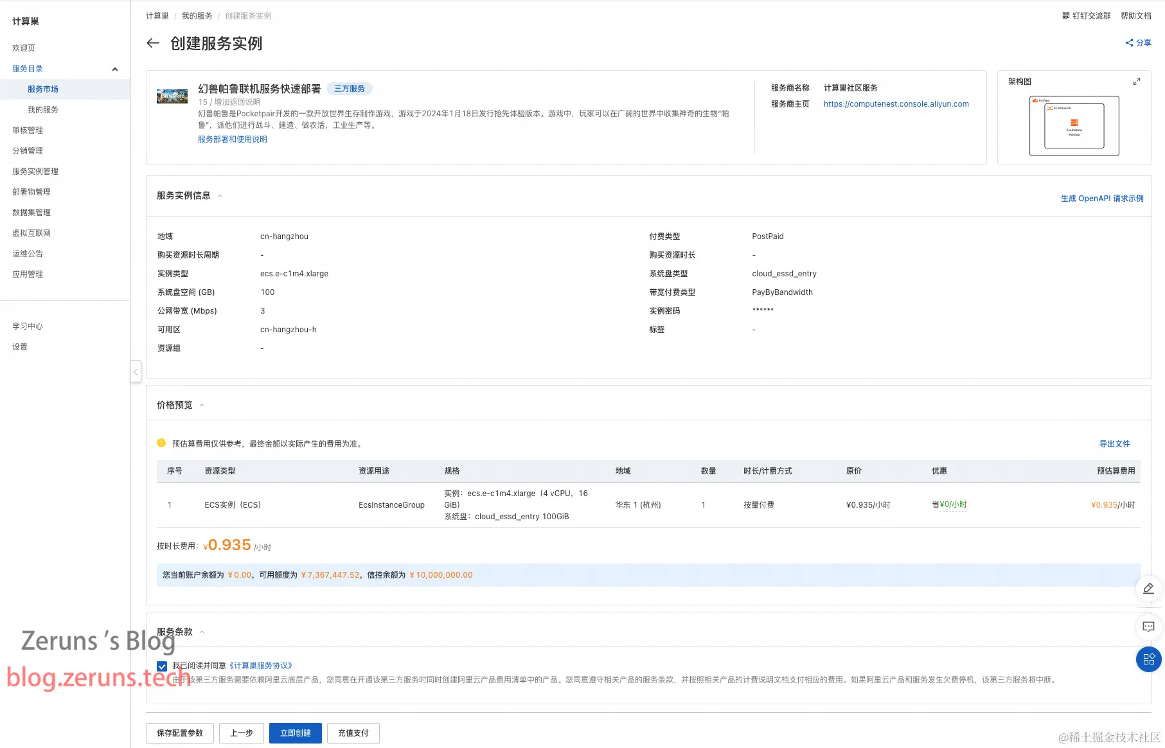Click the PayByBandwidth value
Image resolution: width=1165 pixels, height=748 pixels.
pyautogui.click(x=782, y=292)
